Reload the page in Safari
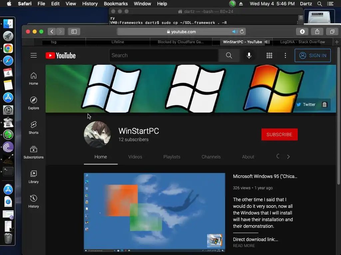 click(x=242, y=32)
